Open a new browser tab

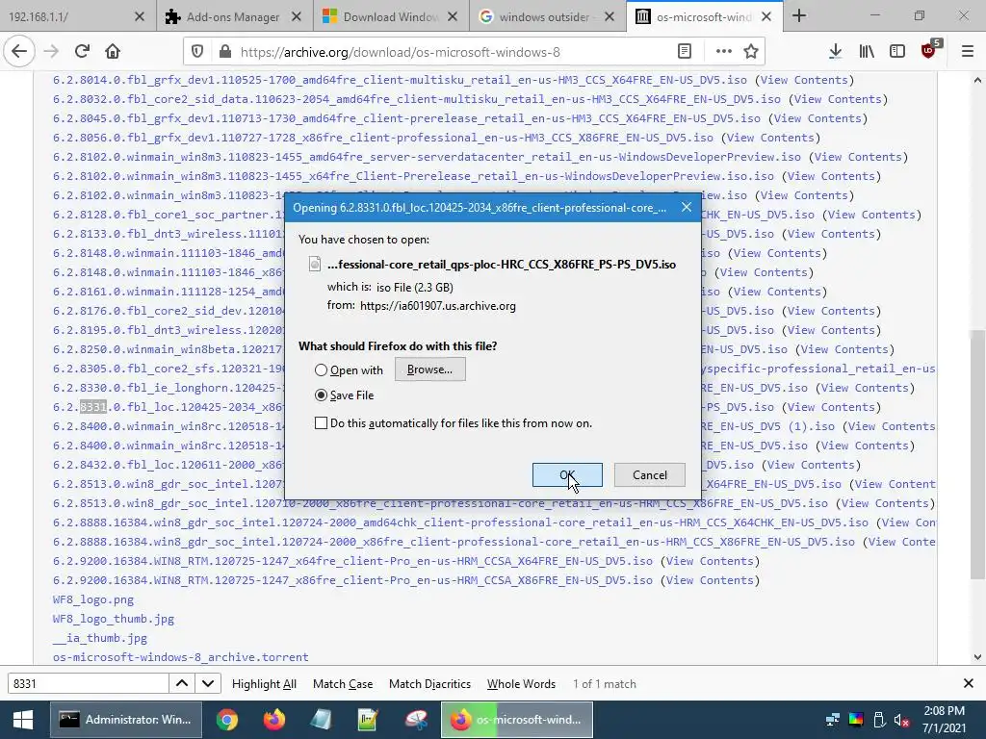799,15
